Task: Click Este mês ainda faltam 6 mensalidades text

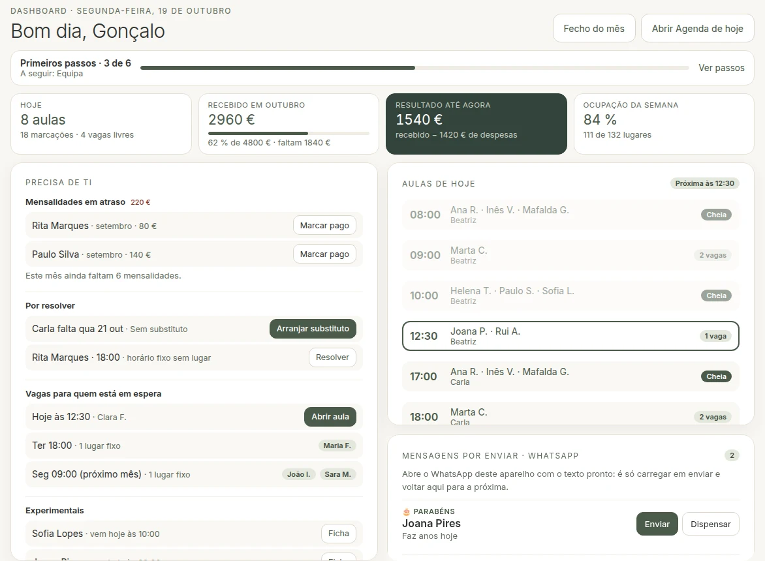Action: 103,275
